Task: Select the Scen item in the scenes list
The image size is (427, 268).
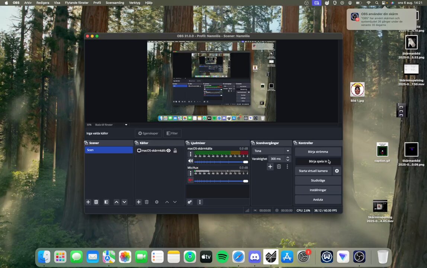Action: point(109,150)
